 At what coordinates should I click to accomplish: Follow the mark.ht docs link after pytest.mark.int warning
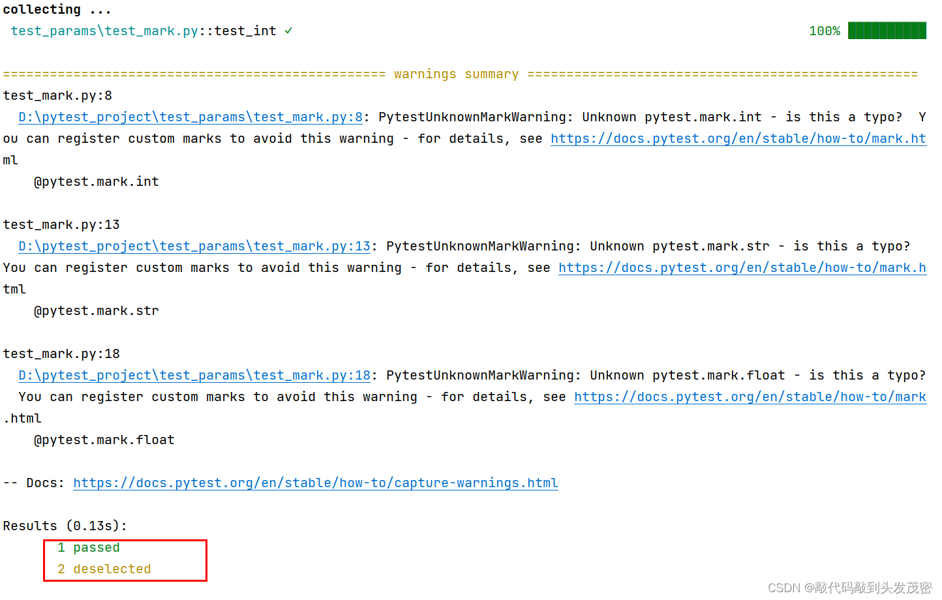coord(738,139)
